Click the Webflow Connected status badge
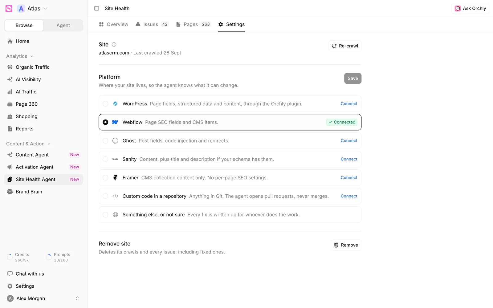 (x=342, y=122)
